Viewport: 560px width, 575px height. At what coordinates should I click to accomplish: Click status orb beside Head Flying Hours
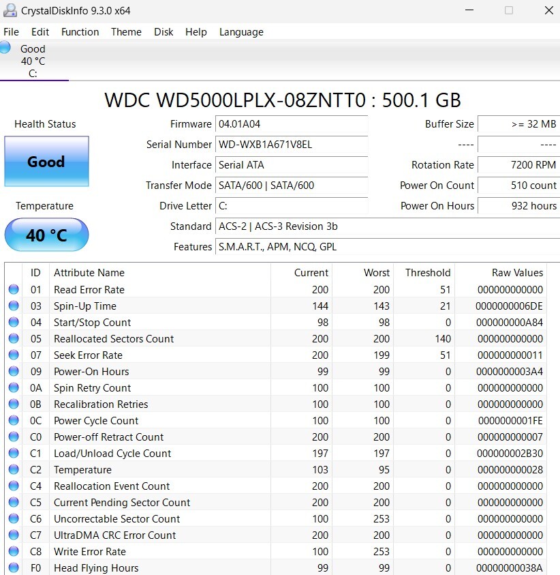[x=14, y=568]
